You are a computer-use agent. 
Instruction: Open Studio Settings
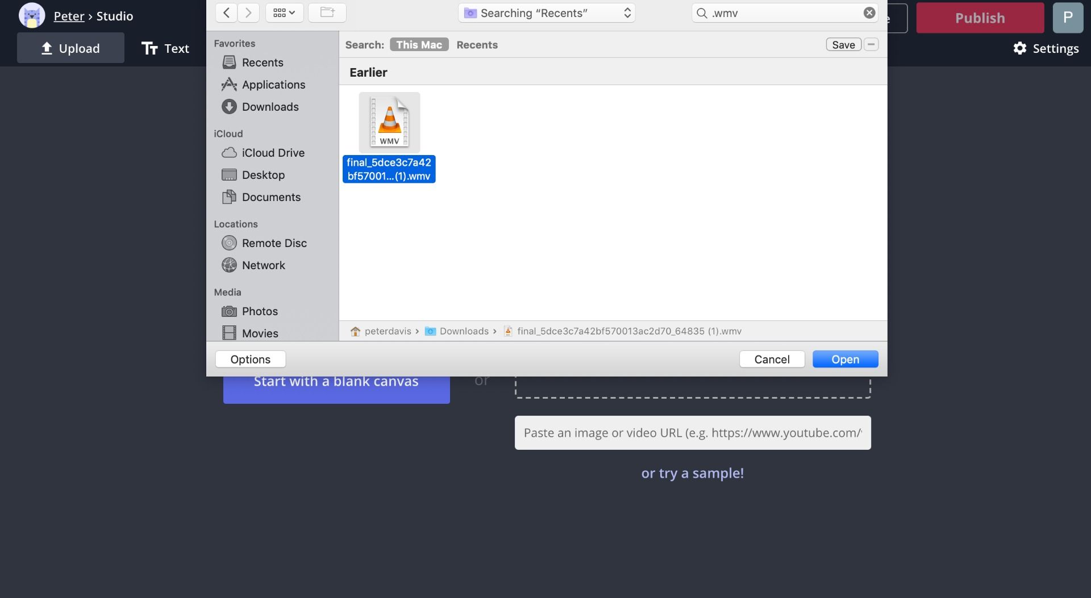[x=1046, y=48]
